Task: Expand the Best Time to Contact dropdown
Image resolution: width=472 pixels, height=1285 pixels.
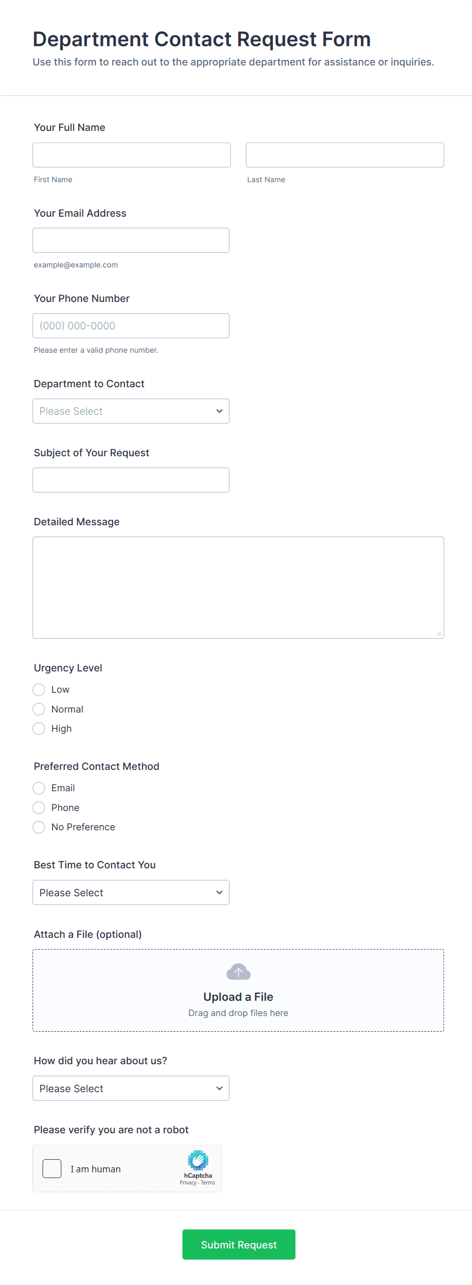Action: 131,892
